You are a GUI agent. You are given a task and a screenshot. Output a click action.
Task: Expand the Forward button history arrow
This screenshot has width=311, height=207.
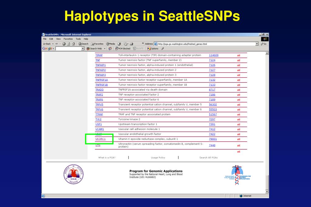point(60,44)
